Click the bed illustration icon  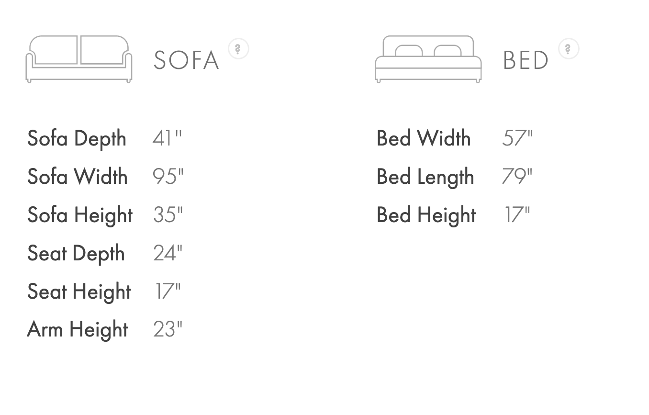click(x=428, y=59)
